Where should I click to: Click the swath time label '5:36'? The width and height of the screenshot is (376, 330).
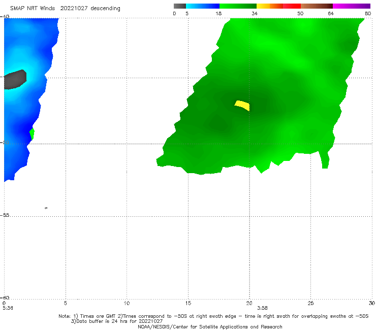tap(8, 308)
